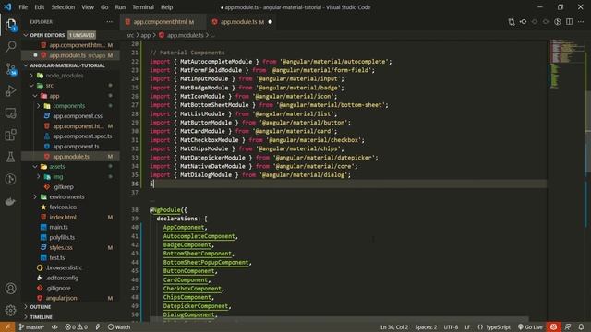Open angular.json file

61,298
